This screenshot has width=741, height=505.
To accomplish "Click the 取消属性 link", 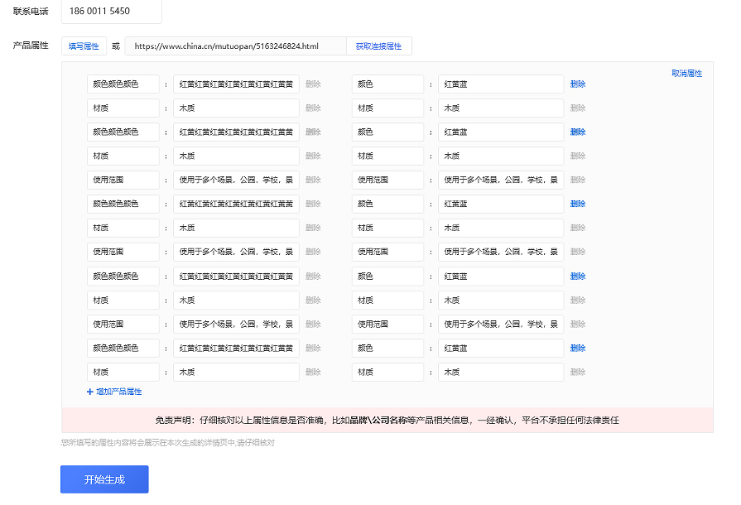I will 686,74.
